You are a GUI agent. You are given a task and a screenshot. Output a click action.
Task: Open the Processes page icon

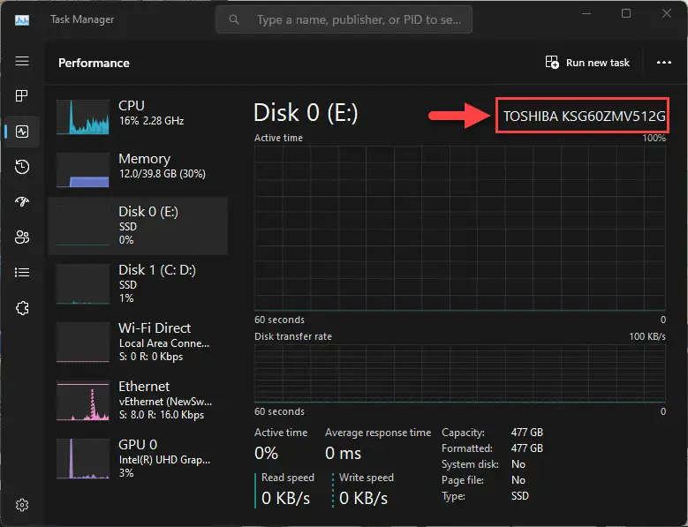pyautogui.click(x=22, y=95)
